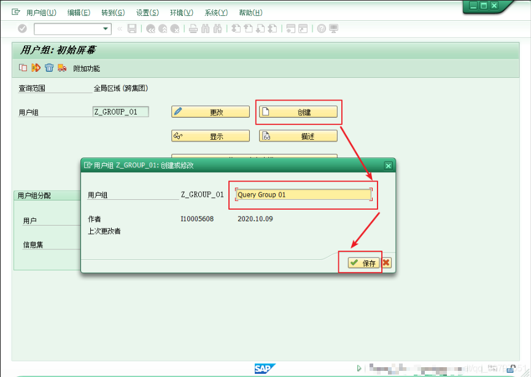
Task: Click the Customize Local Layout monitor icon
Action: 333,29
